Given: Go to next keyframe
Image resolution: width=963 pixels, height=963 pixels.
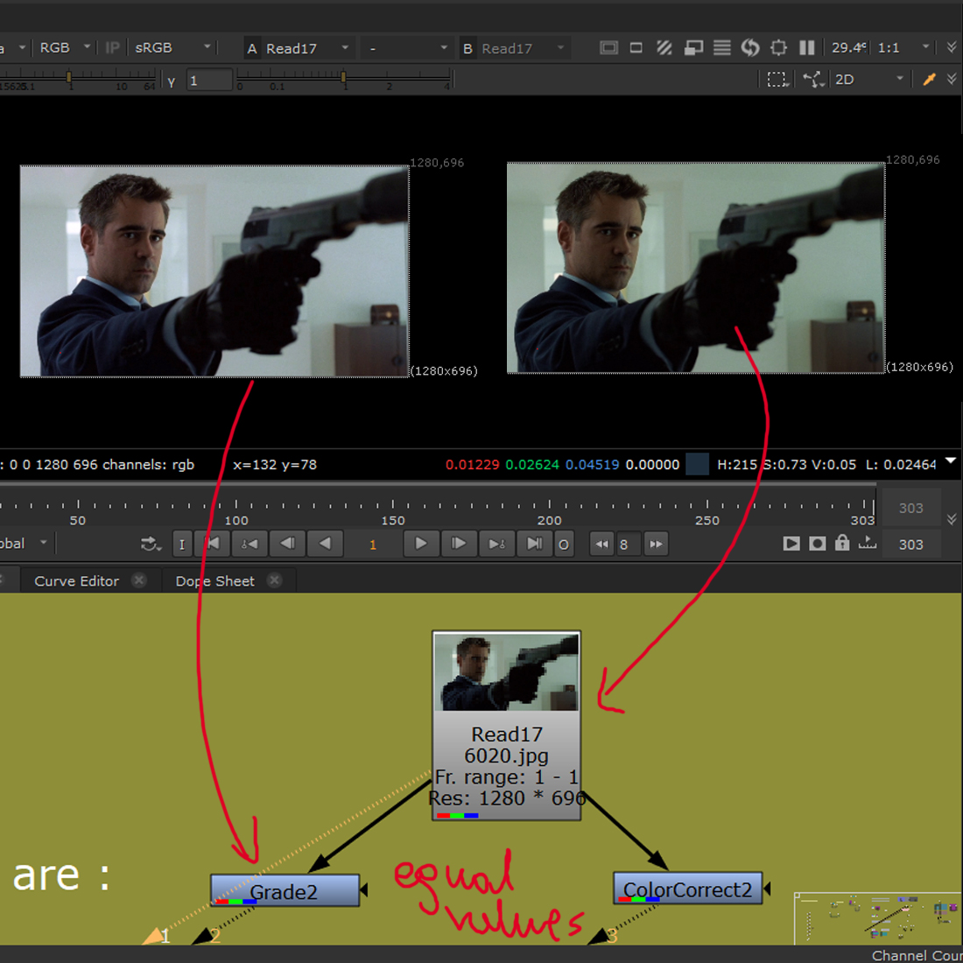Looking at the screenshot, I should coord(496,545).
